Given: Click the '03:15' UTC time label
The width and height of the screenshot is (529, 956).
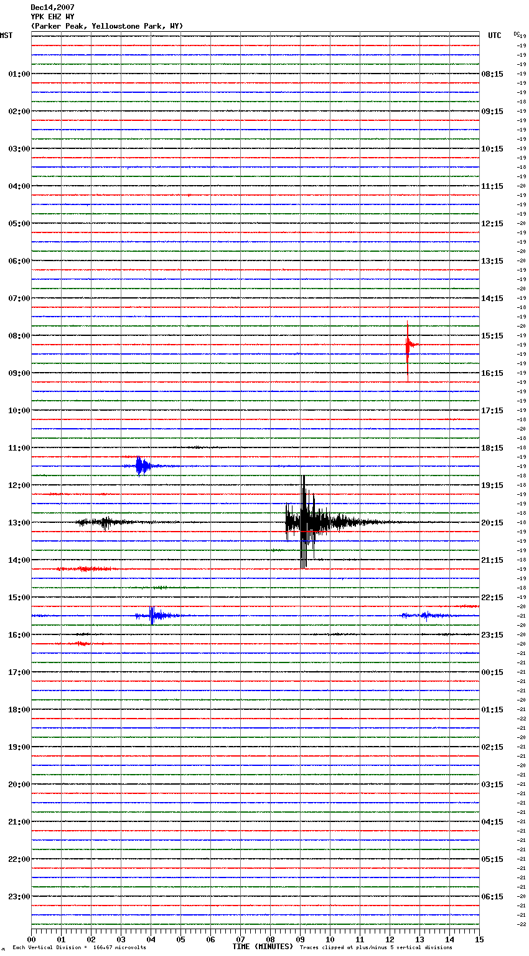Looking at the screenshot, I should [x=492, y=785].
